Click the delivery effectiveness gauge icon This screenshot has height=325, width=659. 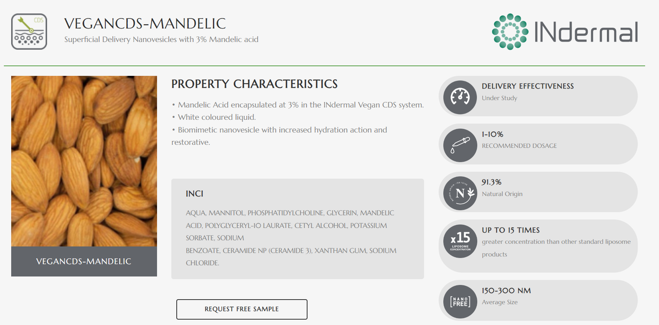pyautogui.click(x=460, y=97)
